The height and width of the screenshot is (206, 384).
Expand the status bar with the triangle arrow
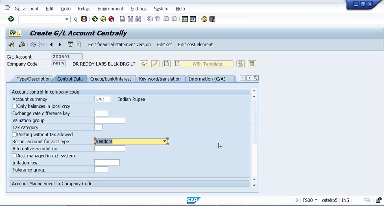(x=297, y=200)
